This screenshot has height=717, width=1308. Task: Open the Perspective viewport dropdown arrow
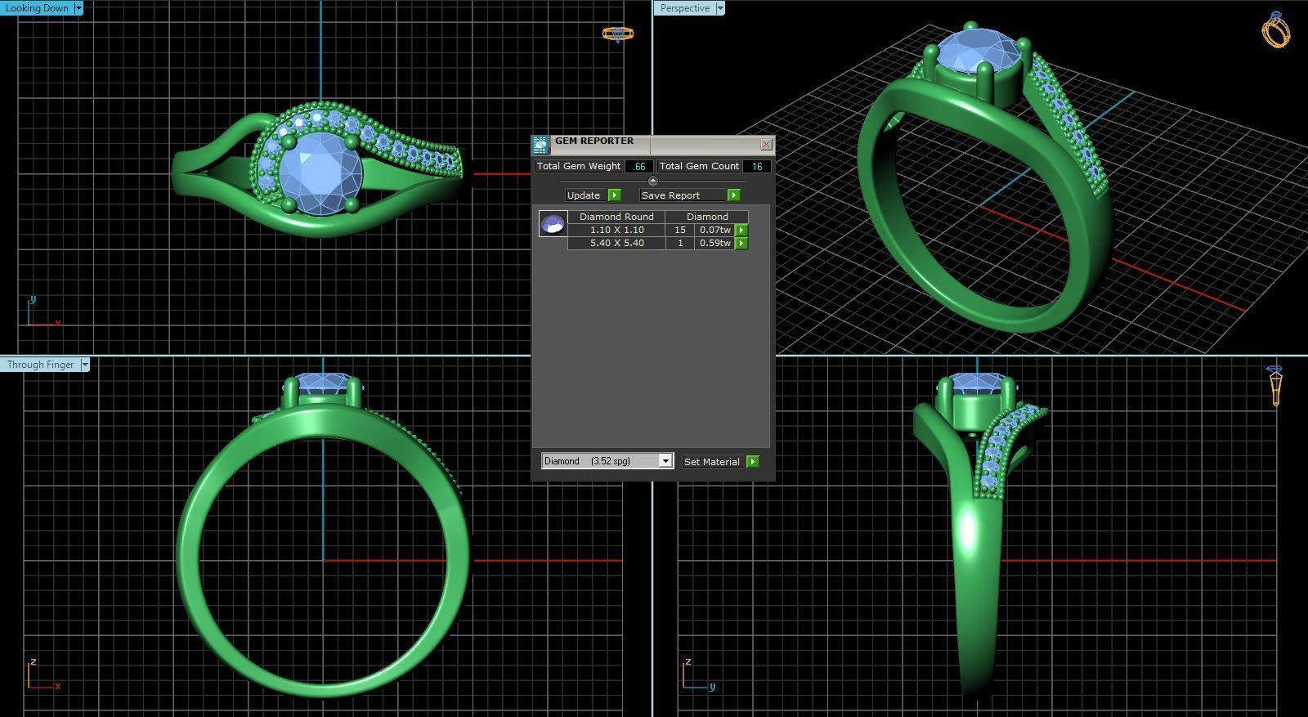[x=720, y=8]
